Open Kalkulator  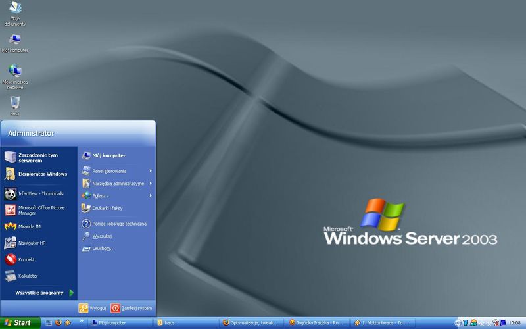pyautogui.click(x=39, y=276)
